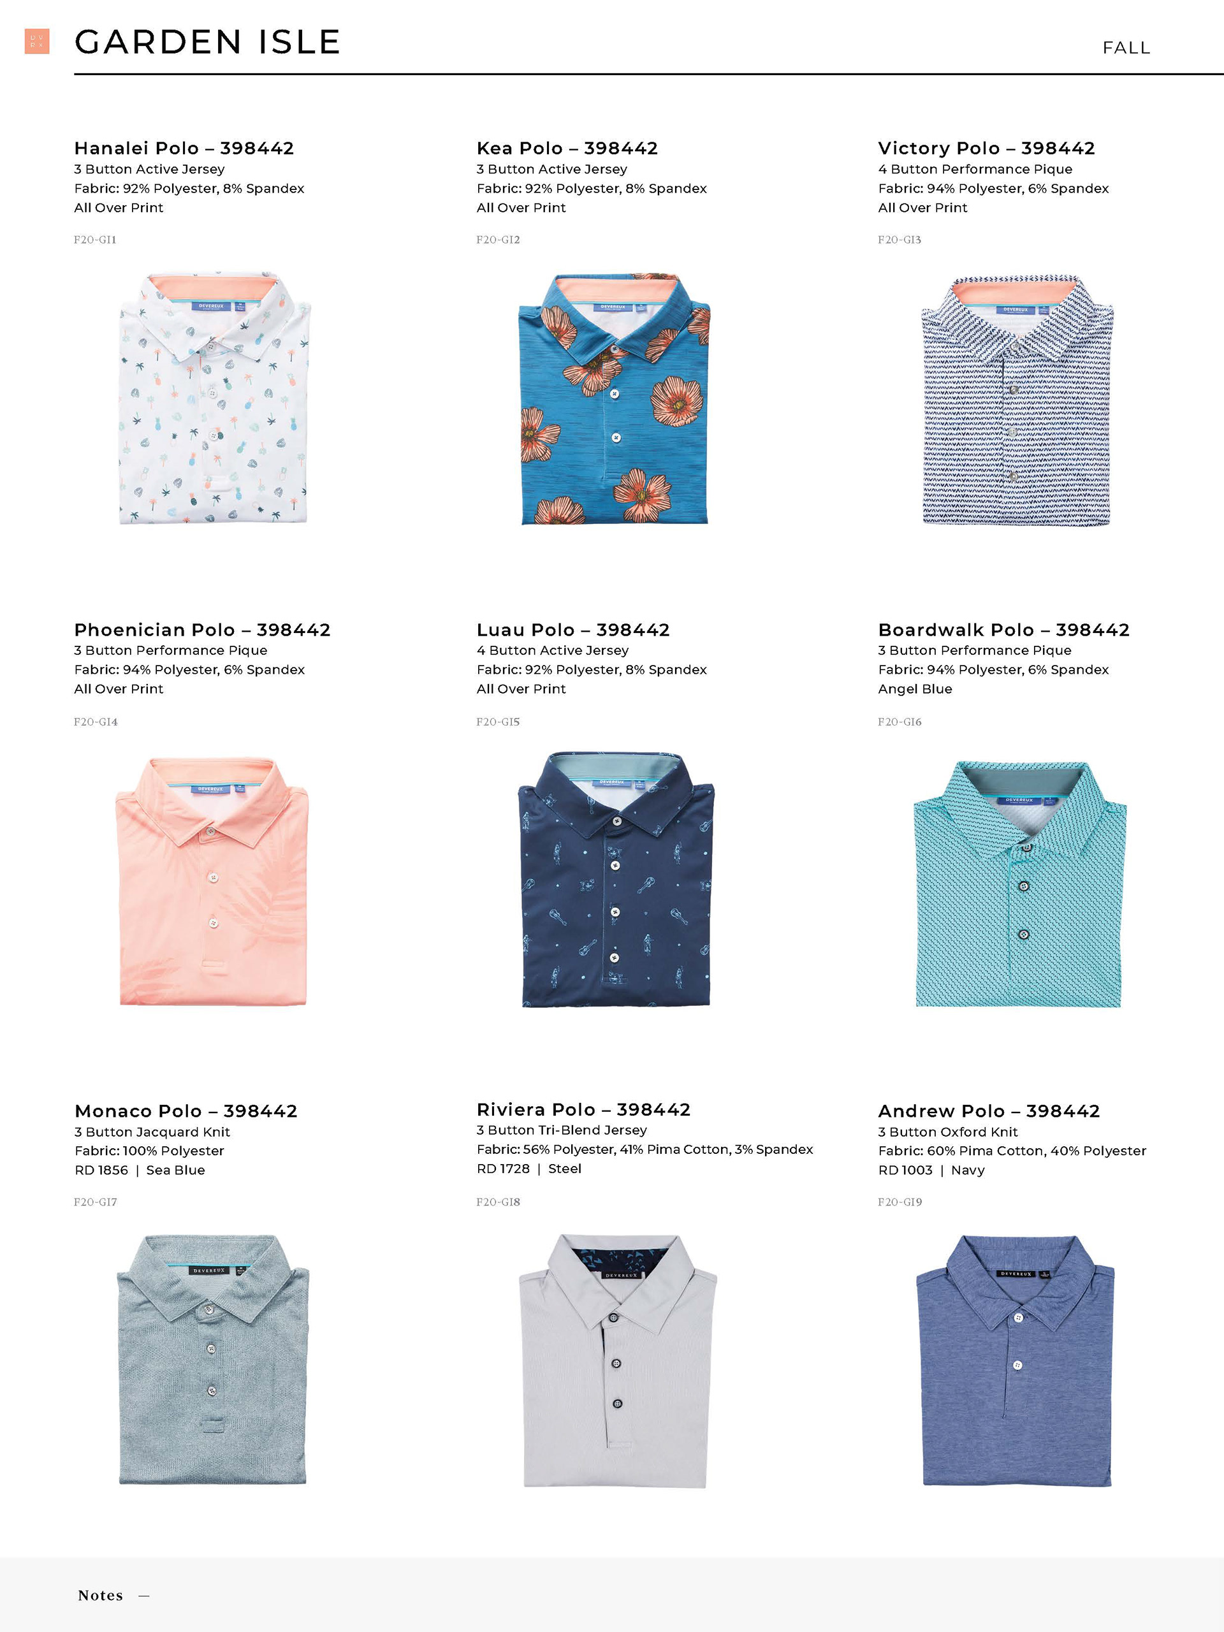The image size is (1224, 1632).
Task: Click the FALL season label
Action: click(1126, 48)
